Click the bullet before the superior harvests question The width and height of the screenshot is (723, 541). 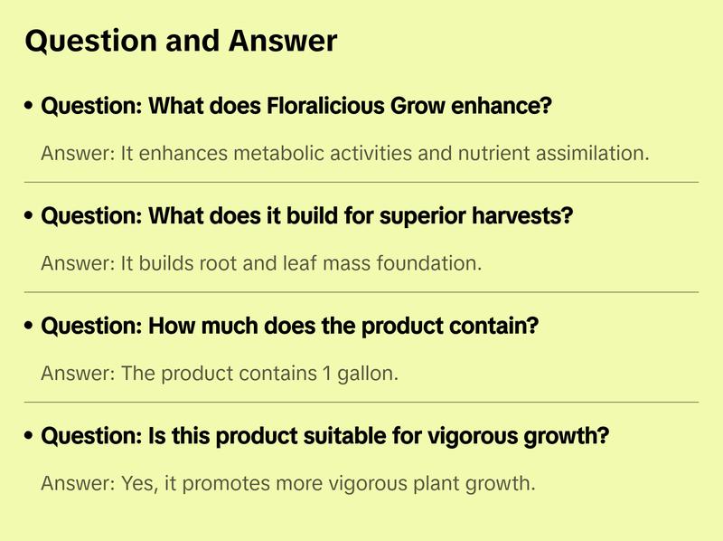click(x=30, y=217)
